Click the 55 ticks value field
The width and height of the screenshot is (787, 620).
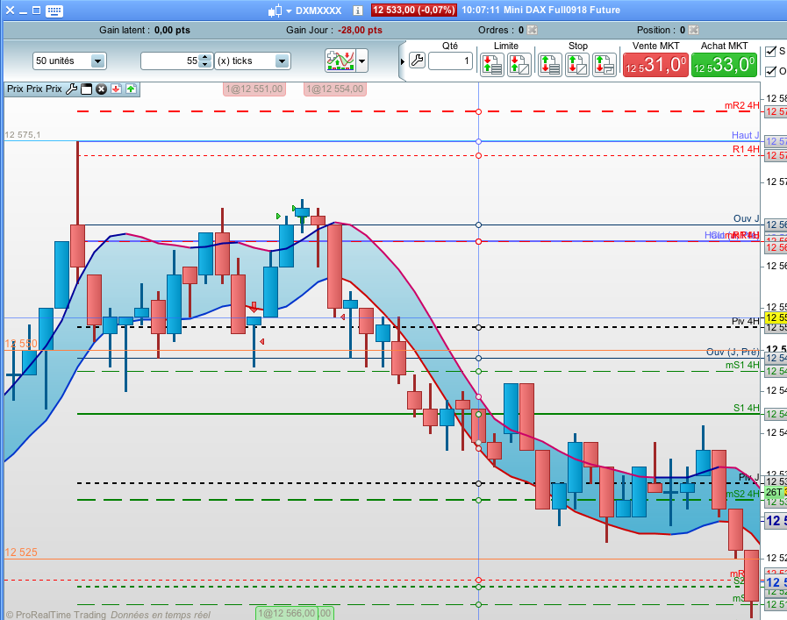170,61
